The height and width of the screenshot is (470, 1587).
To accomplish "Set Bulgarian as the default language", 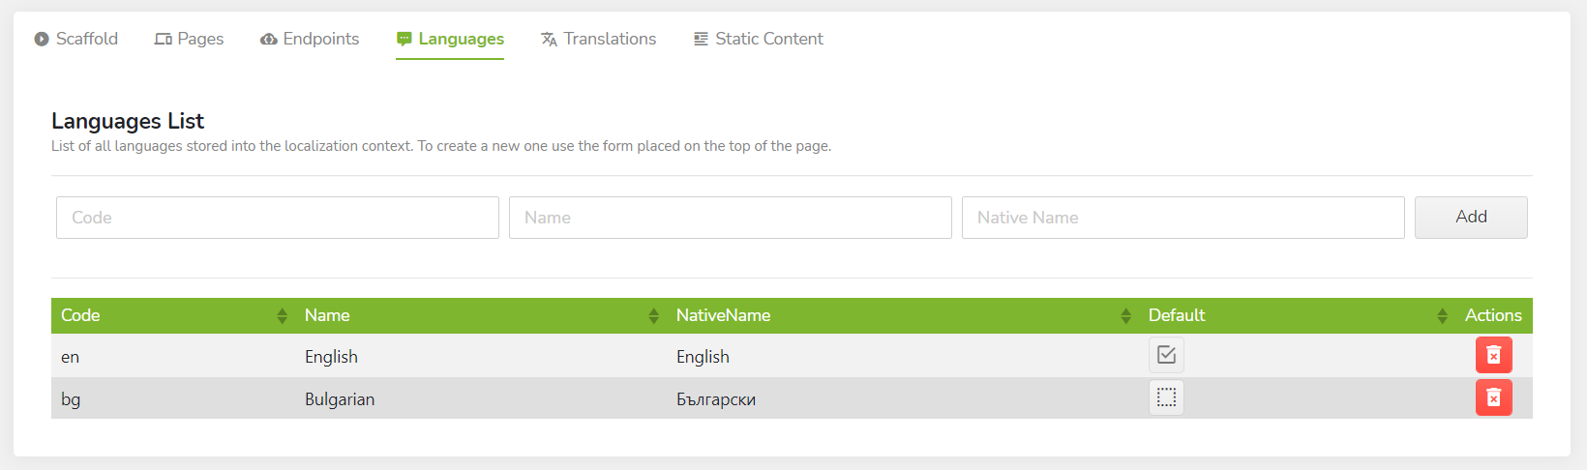I will (1166, 398).
